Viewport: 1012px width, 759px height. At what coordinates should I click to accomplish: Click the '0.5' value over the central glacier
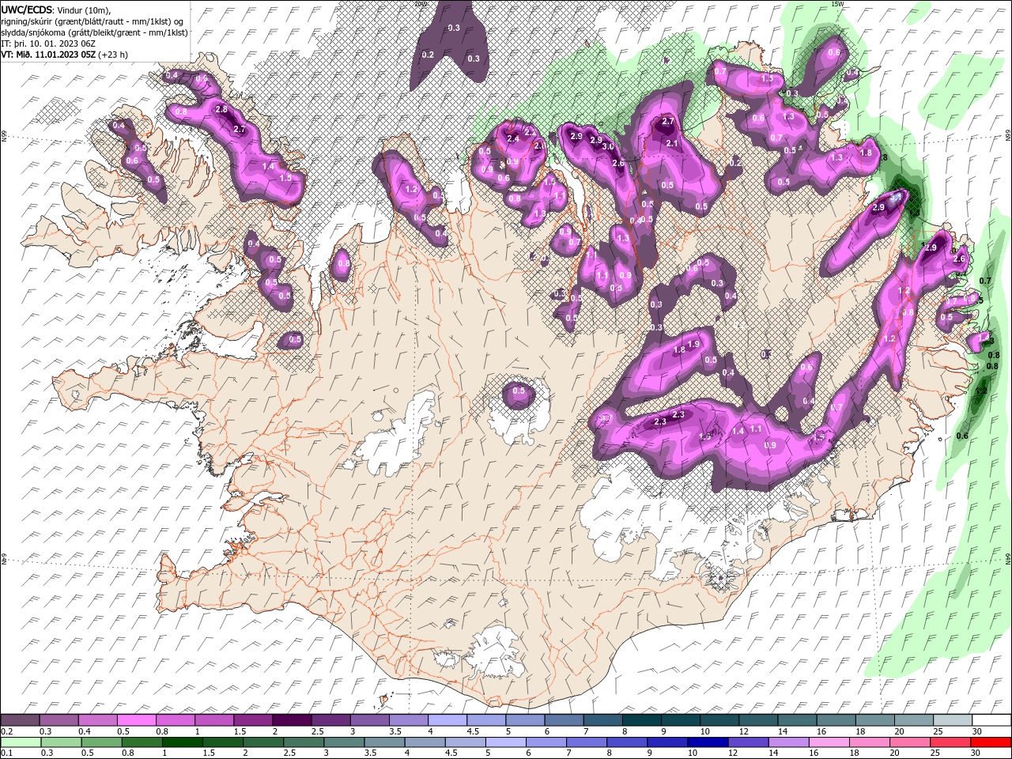(519, 391)
